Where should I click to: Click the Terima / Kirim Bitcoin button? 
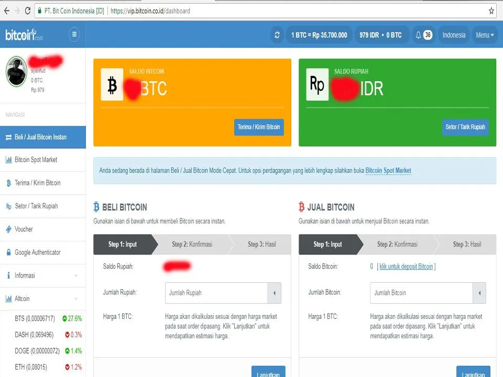pyautogui.click(x=259, y=127)
